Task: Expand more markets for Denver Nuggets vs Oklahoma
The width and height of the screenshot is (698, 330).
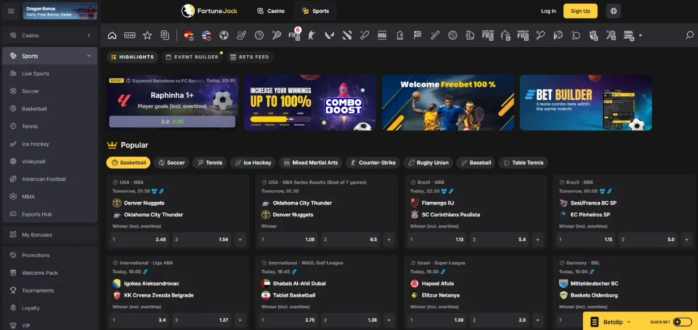Action: [x=240, y=240]
